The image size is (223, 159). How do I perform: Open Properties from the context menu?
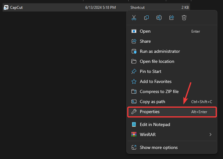[x=172, y=112]
